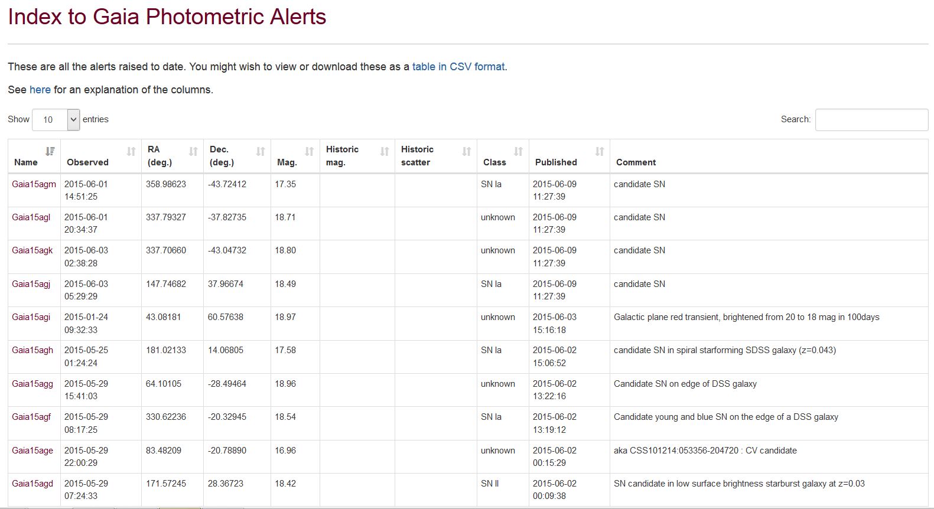934x509 pixels.
Task: Select comment mentioning SDSS galaxy z=0.043
Action: [725, 350]
